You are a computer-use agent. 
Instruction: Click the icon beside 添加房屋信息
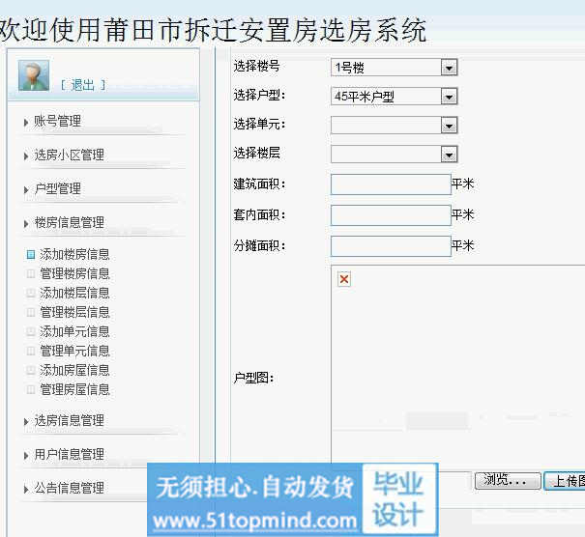click(31, 371)
